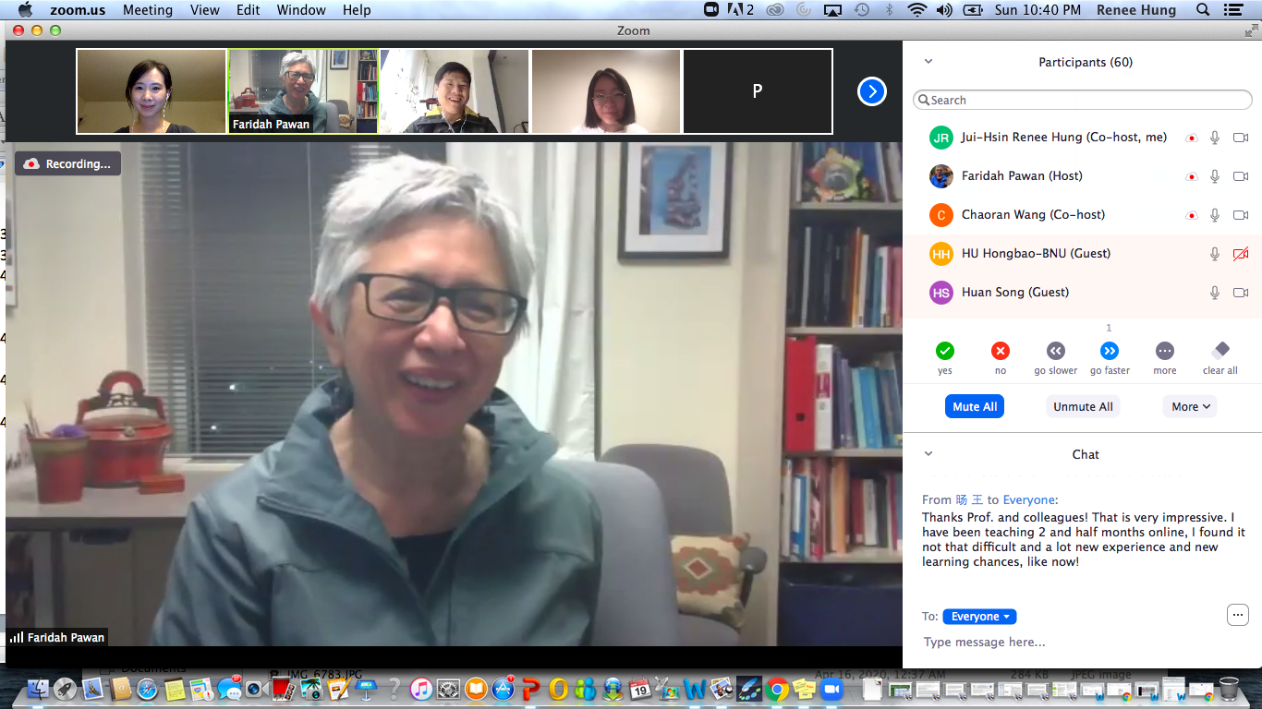The width and height of the screenshot is (1262, 709).
Task: Open AirPlay display icon in menu bar
Action: (x=832, y=10)
